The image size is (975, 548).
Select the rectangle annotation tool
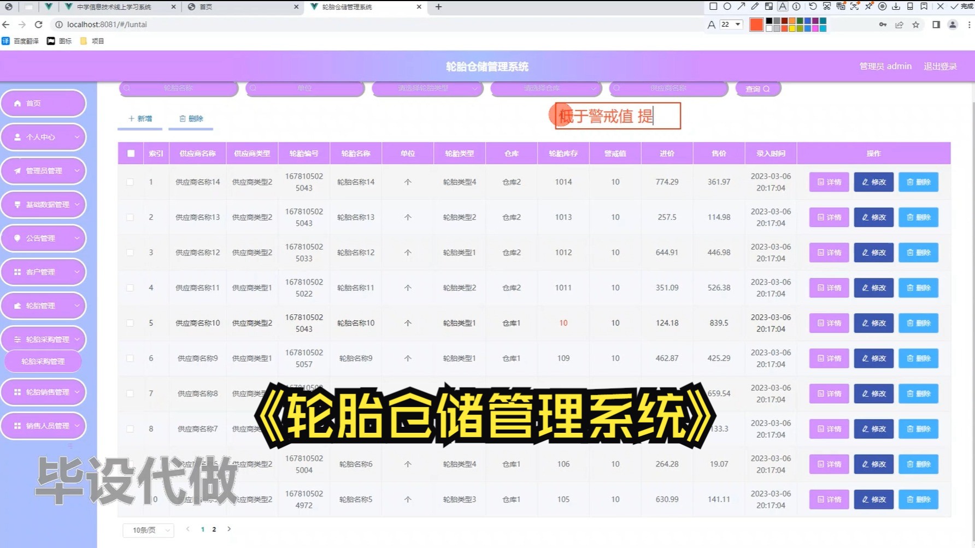713,7
